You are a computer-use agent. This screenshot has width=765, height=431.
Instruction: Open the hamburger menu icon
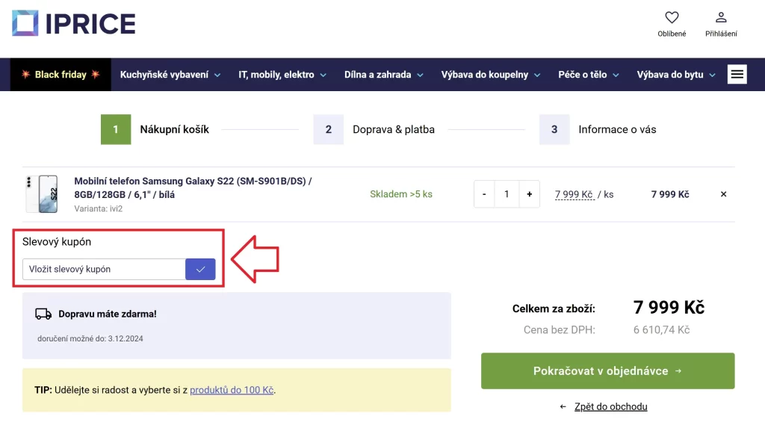[x=737, y=75]
